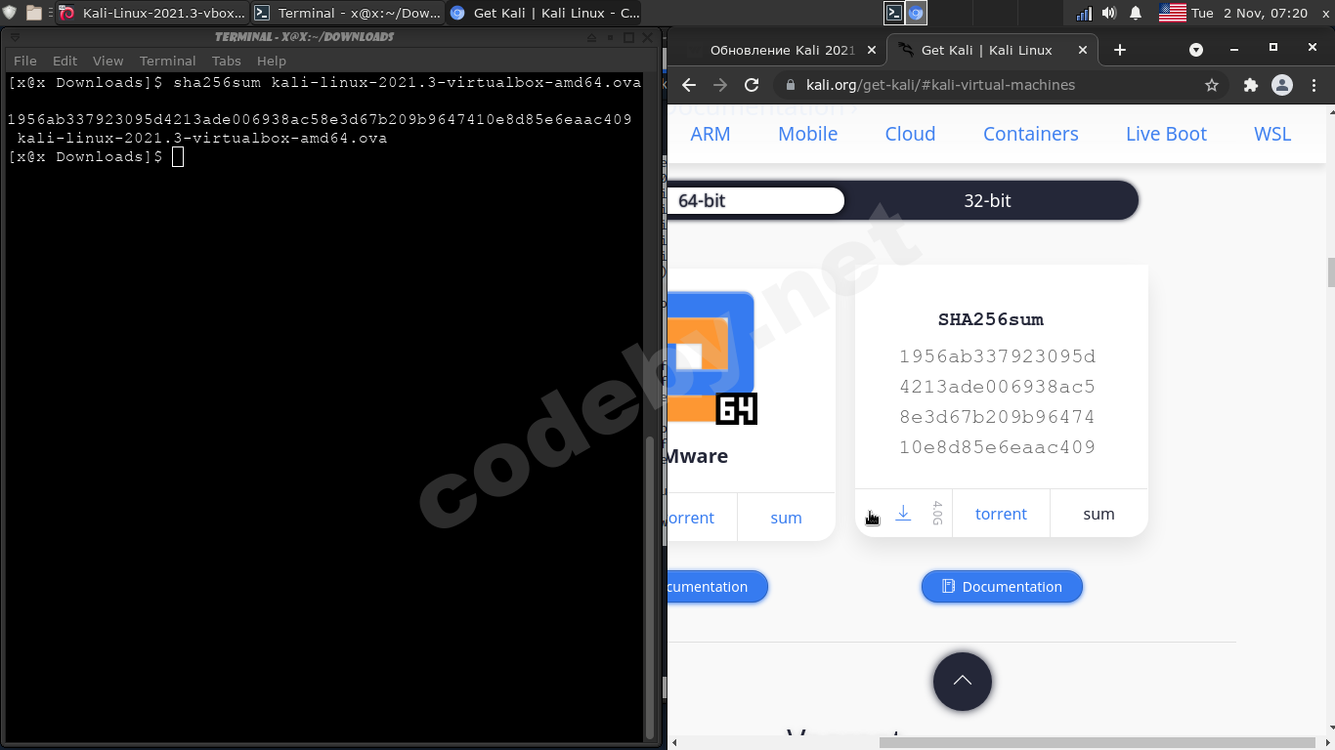
Task: Click the torrent link on the VMware card
Action: click(x=692, y=518)
